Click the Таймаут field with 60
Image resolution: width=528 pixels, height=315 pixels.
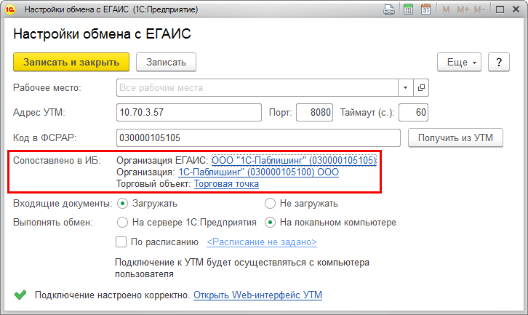coord(413,112)
